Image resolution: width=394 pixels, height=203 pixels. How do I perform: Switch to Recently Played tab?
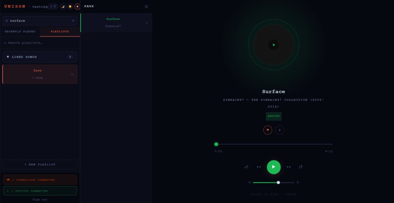point(20,32)
